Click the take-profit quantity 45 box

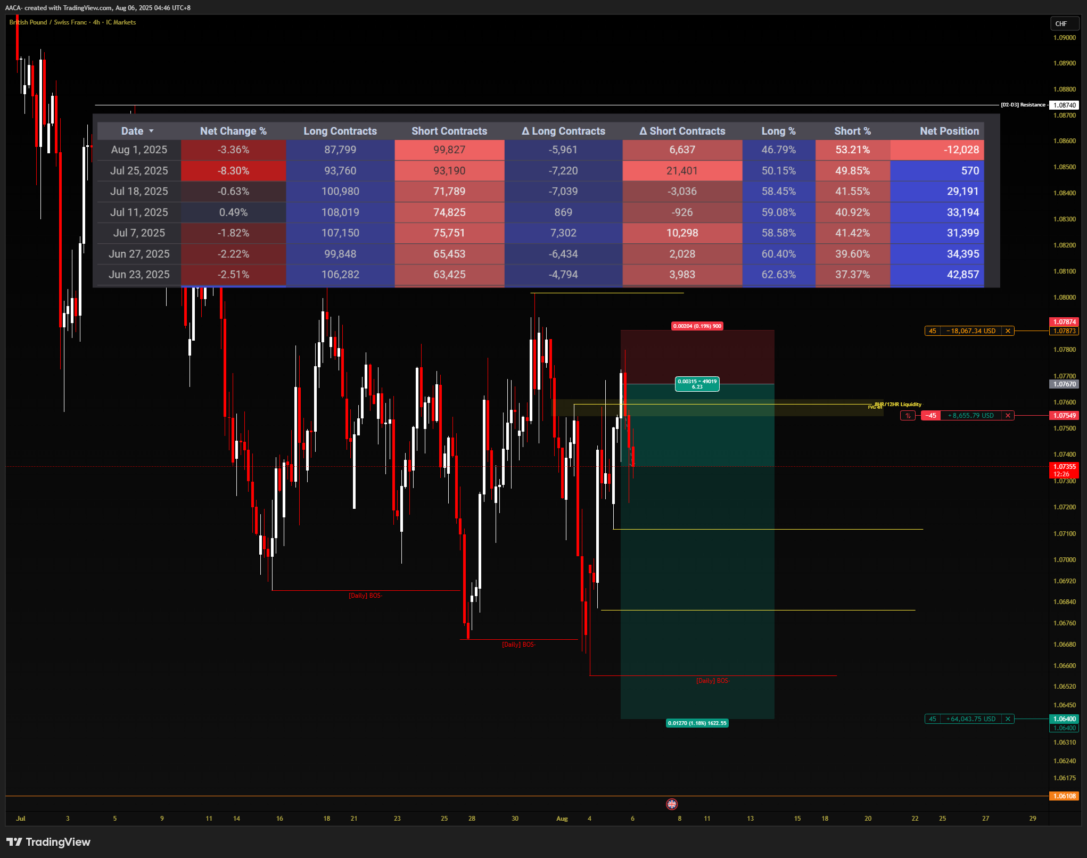pos(933,719)
